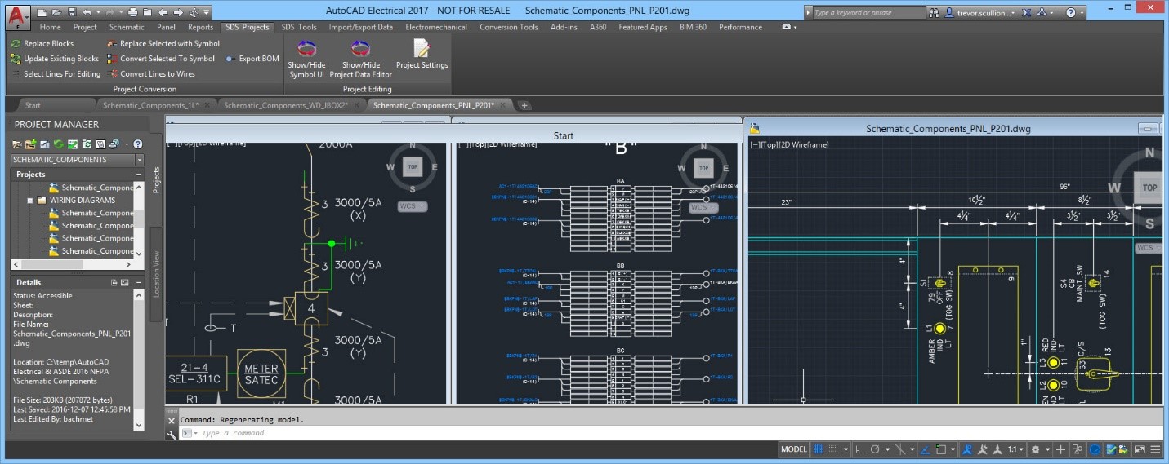The image size is (1169, 464).
Task: Click Replace Blocks button
Action: (x=47, y=44)
